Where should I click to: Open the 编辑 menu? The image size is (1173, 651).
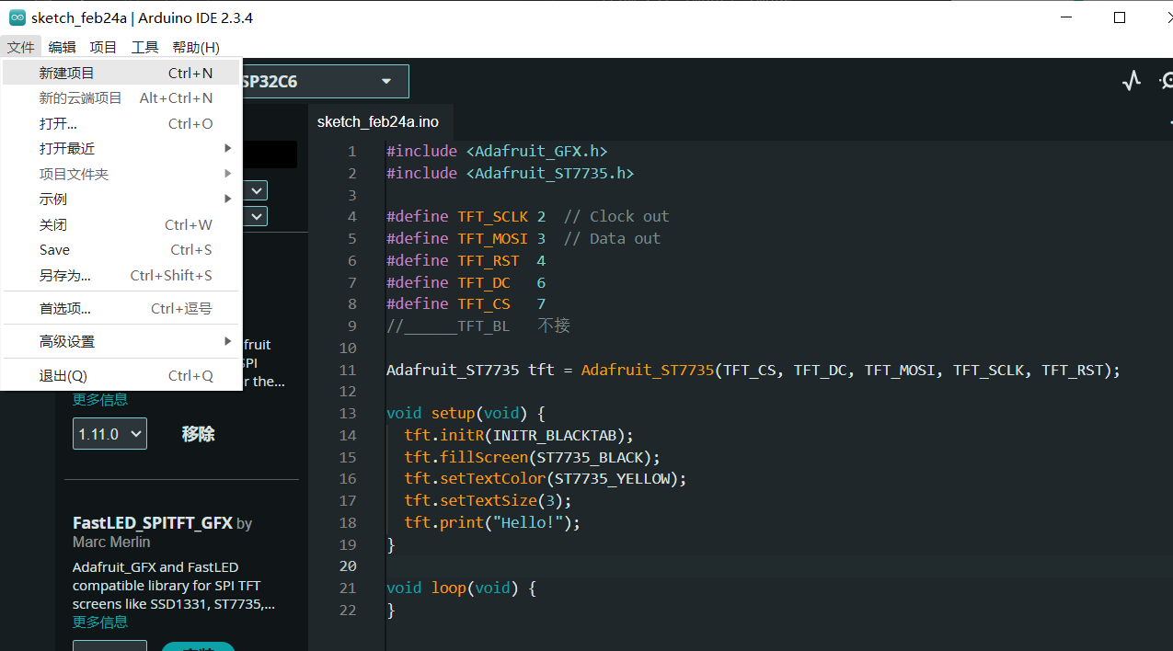tap(63, 47)
